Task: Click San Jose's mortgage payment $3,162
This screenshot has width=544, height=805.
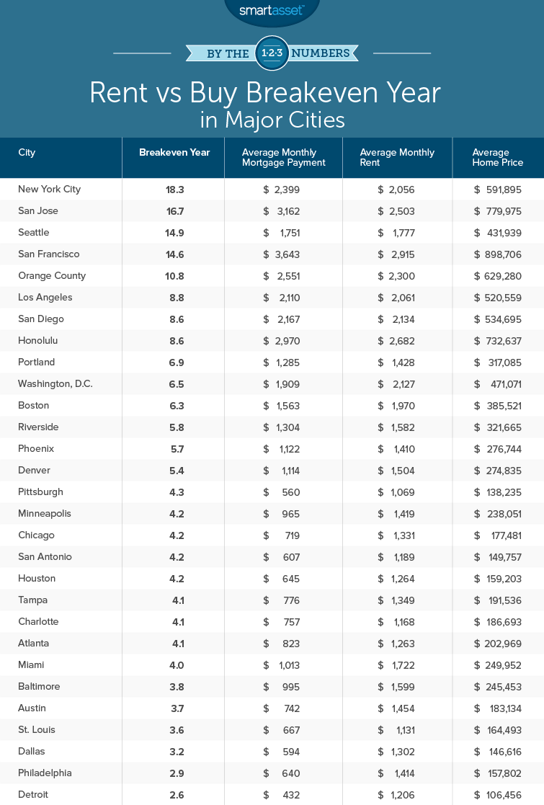Action: [x=282, y=211]
